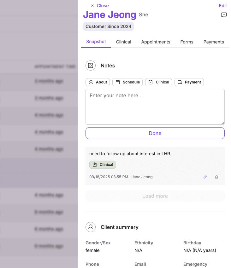The height and width of the screenshot is (268, 231).
Task: Click the Client summary person icon
Action: point(91,227)
